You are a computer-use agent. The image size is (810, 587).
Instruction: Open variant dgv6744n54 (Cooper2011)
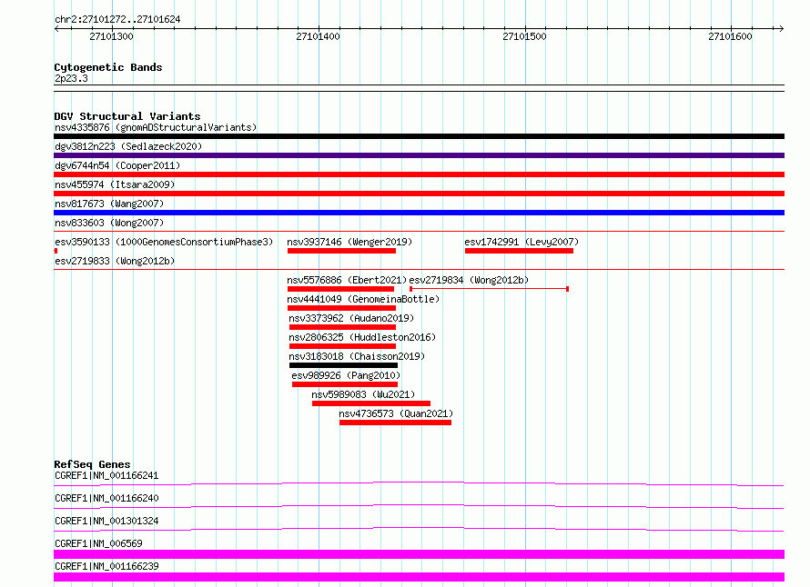pyautogui.click(x=117, y=165)
